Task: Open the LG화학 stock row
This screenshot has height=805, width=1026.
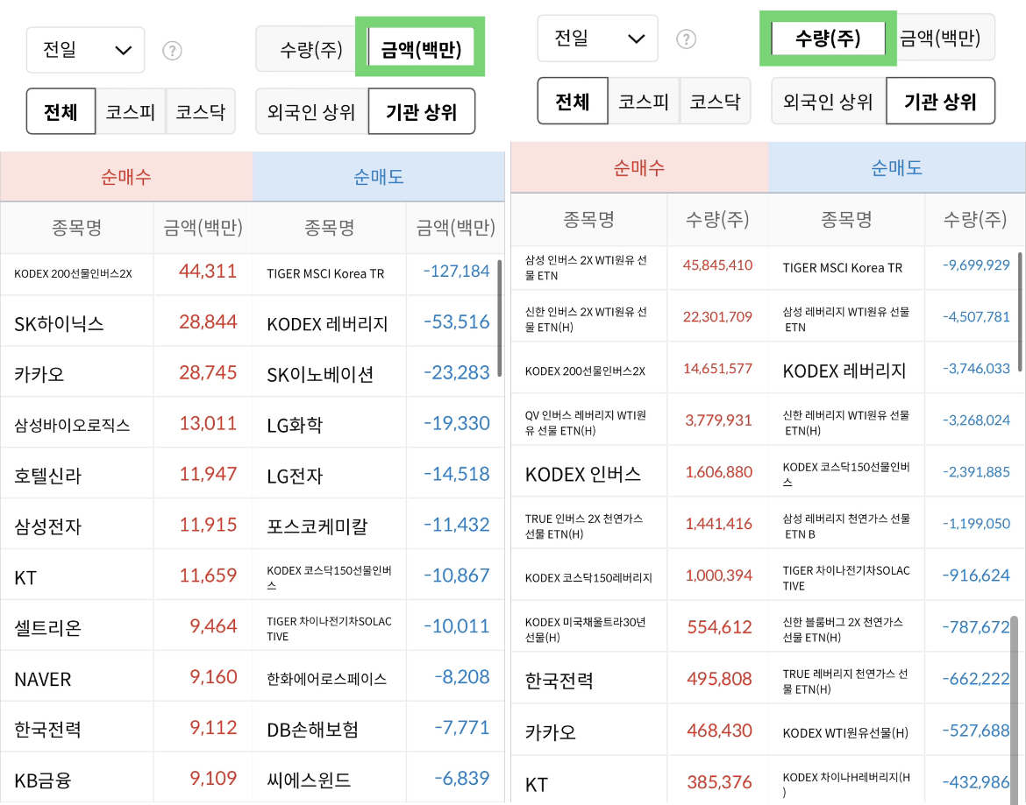Action: click(295, 426)
